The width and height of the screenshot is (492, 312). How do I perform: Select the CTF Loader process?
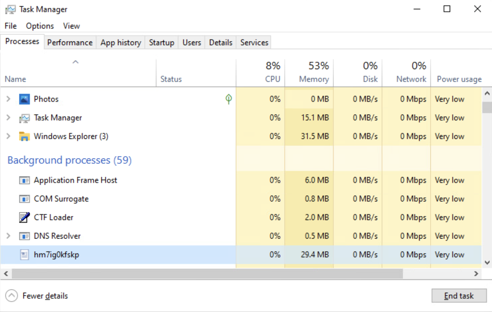[x=241, y=217]
